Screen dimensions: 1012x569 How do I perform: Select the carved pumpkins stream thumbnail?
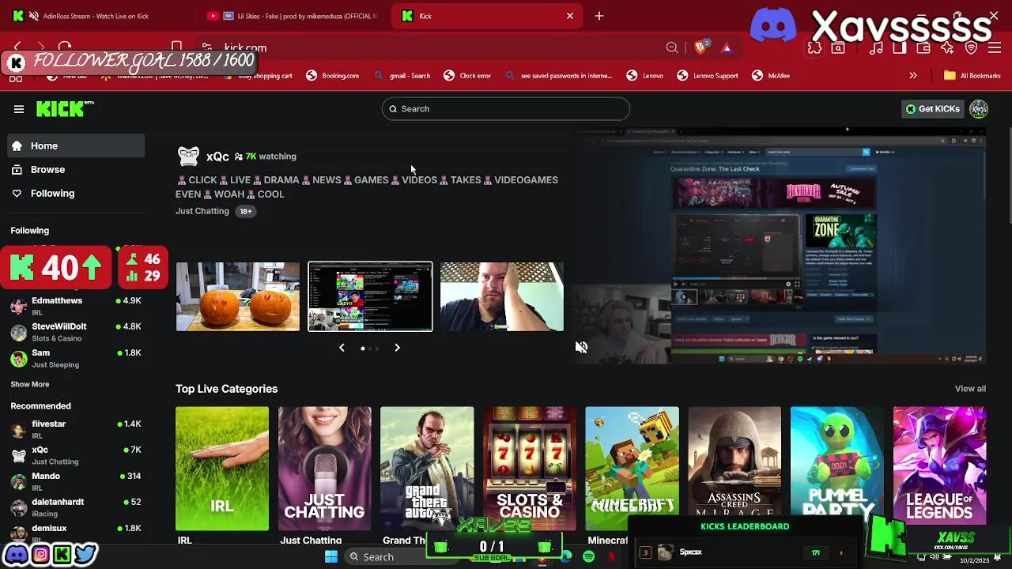(238, 296)
